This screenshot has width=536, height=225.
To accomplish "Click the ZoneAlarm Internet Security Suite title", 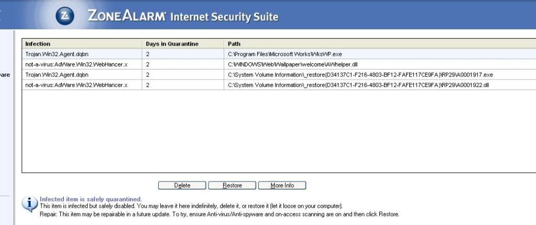I will coord(183,16).
